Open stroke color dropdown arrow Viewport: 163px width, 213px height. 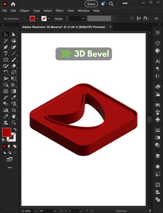49,18
